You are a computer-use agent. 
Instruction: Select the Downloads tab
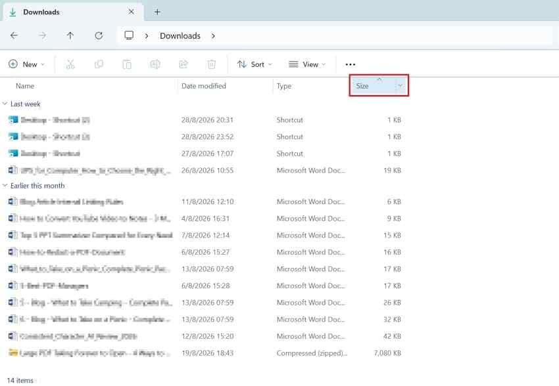pos(73,12)
